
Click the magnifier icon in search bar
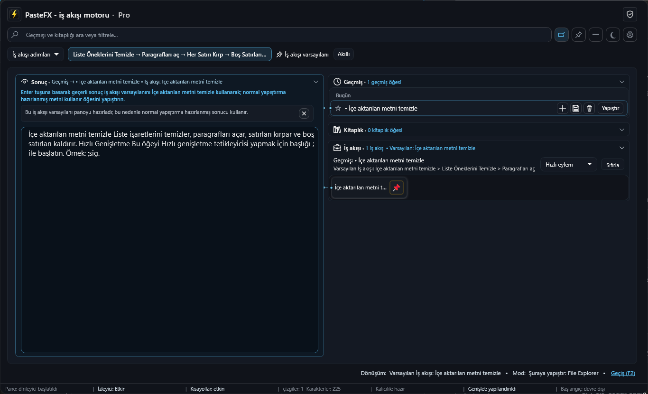click(15, 35)
